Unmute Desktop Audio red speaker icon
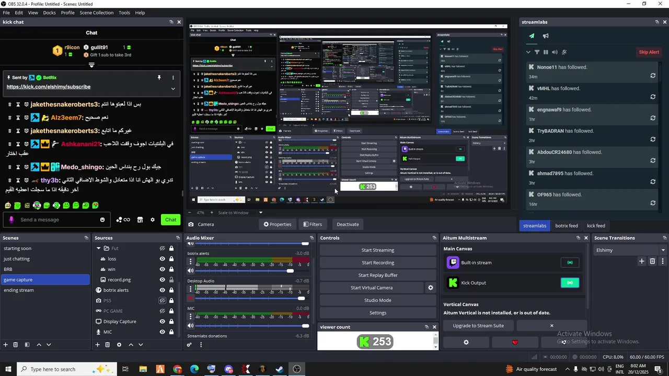The height and width of the screenshot is (376, 669). tap(191, 298)
